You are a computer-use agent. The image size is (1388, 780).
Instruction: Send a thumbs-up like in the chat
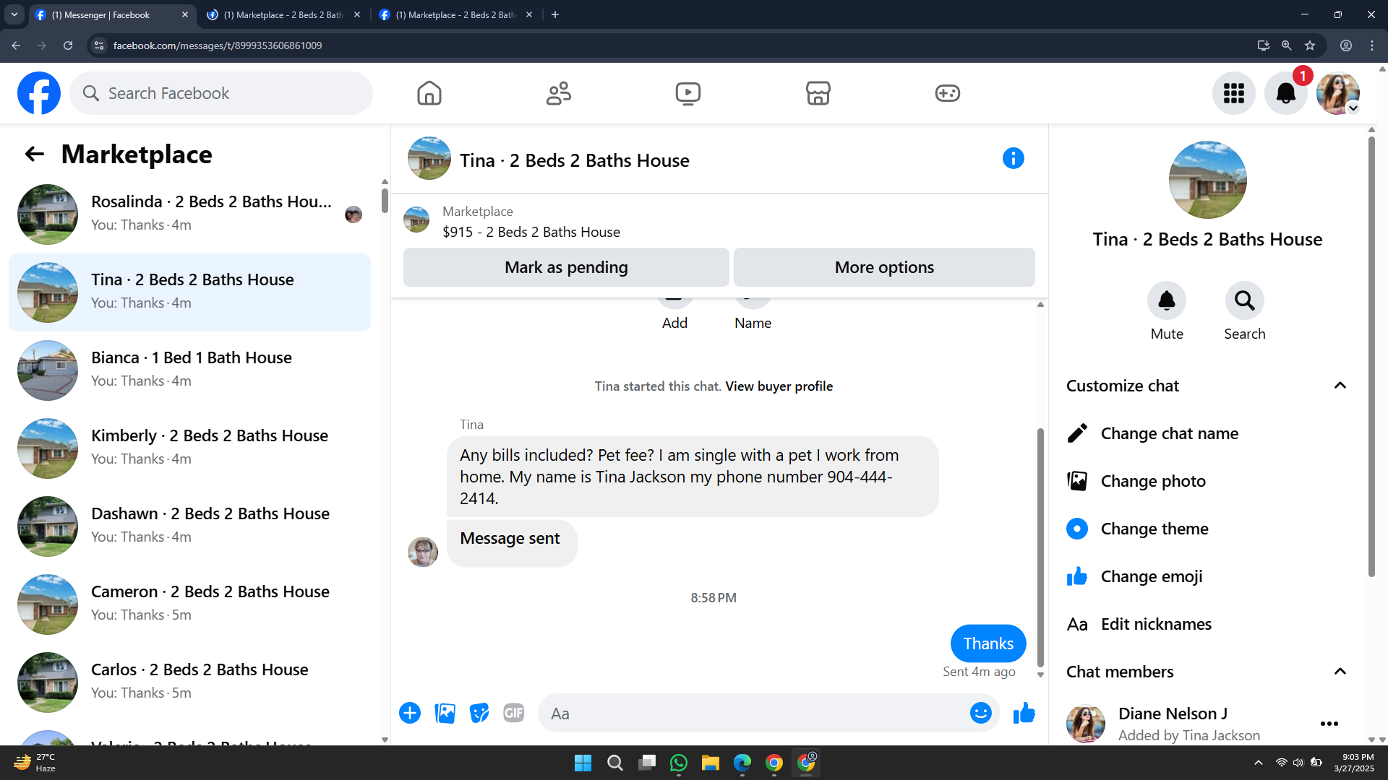[1024, 714]
